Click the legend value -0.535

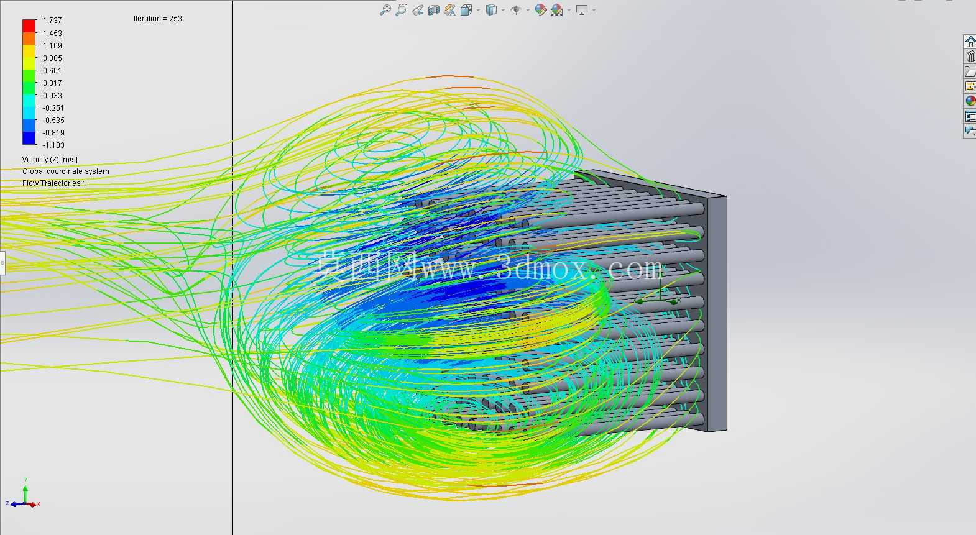point(53,121)
